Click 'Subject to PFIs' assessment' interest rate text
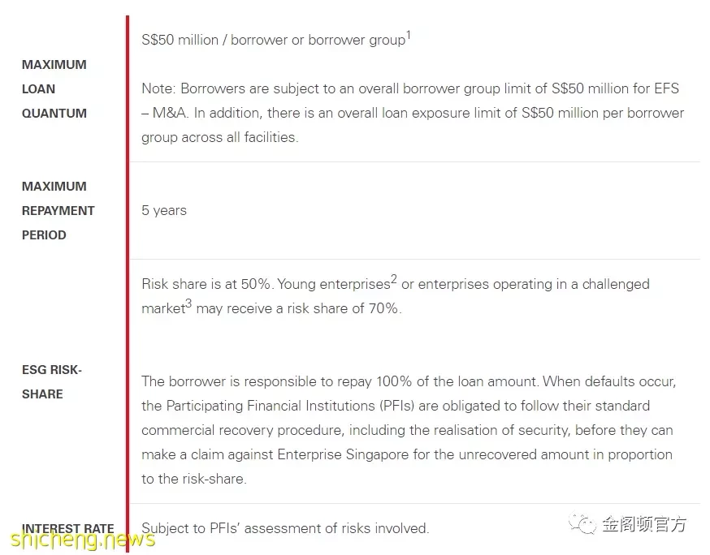710x555 pixels. tap(285, 528)
